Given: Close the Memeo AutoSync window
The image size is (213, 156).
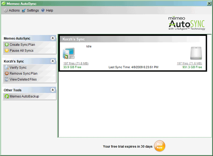Looking at the screenshot, I should coord(209,3).
